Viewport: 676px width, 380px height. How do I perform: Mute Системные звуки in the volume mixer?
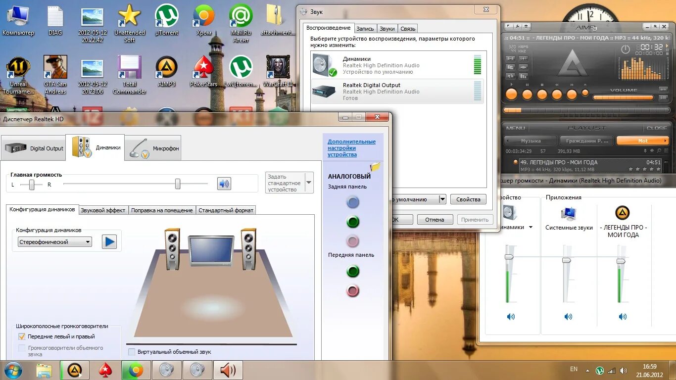click(568, 317)
